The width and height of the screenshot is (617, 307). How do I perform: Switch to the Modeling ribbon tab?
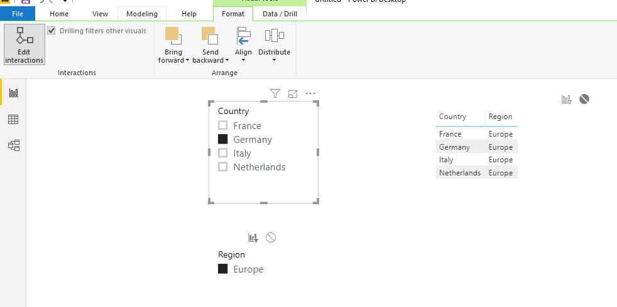pos(142,14)
